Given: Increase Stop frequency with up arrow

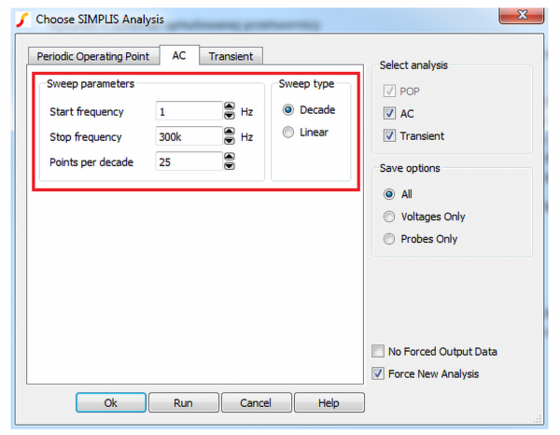Looking at the screenshot, I should click(230, 133).
